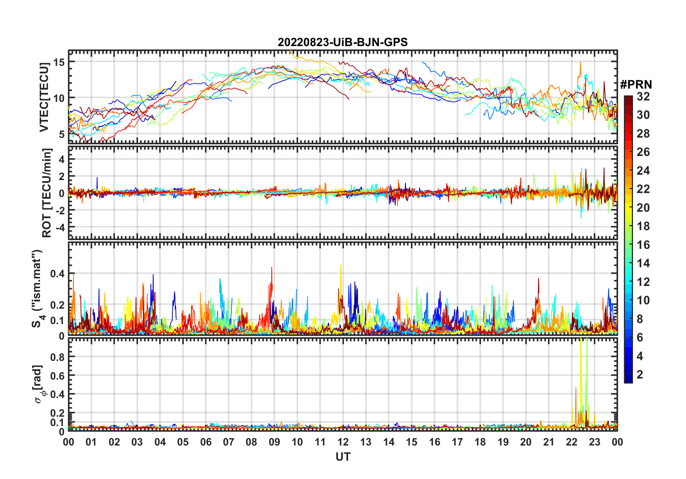Select PRN colorbar tick label 28

coord(643,133)
